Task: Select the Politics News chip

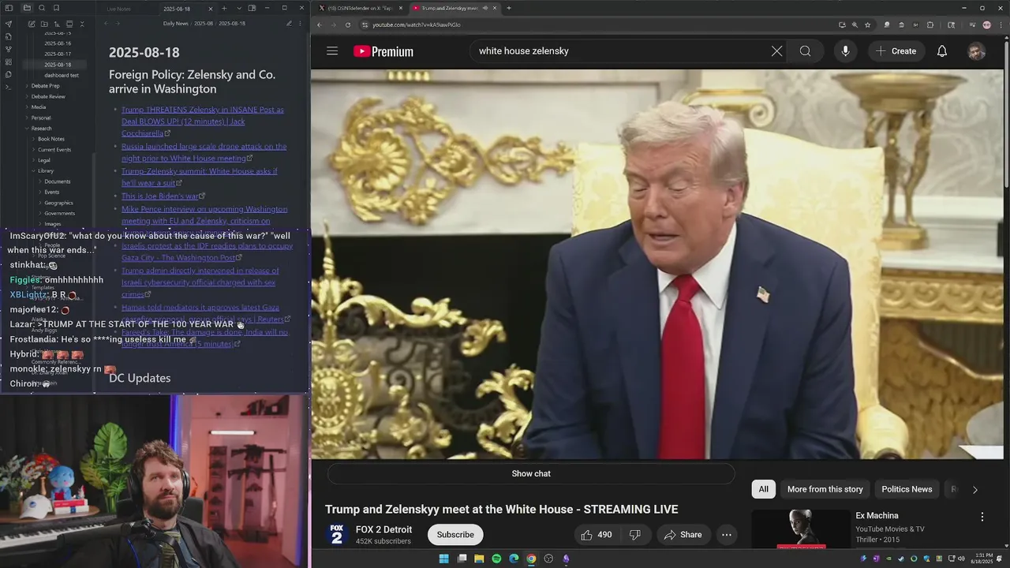Action: 907,489
